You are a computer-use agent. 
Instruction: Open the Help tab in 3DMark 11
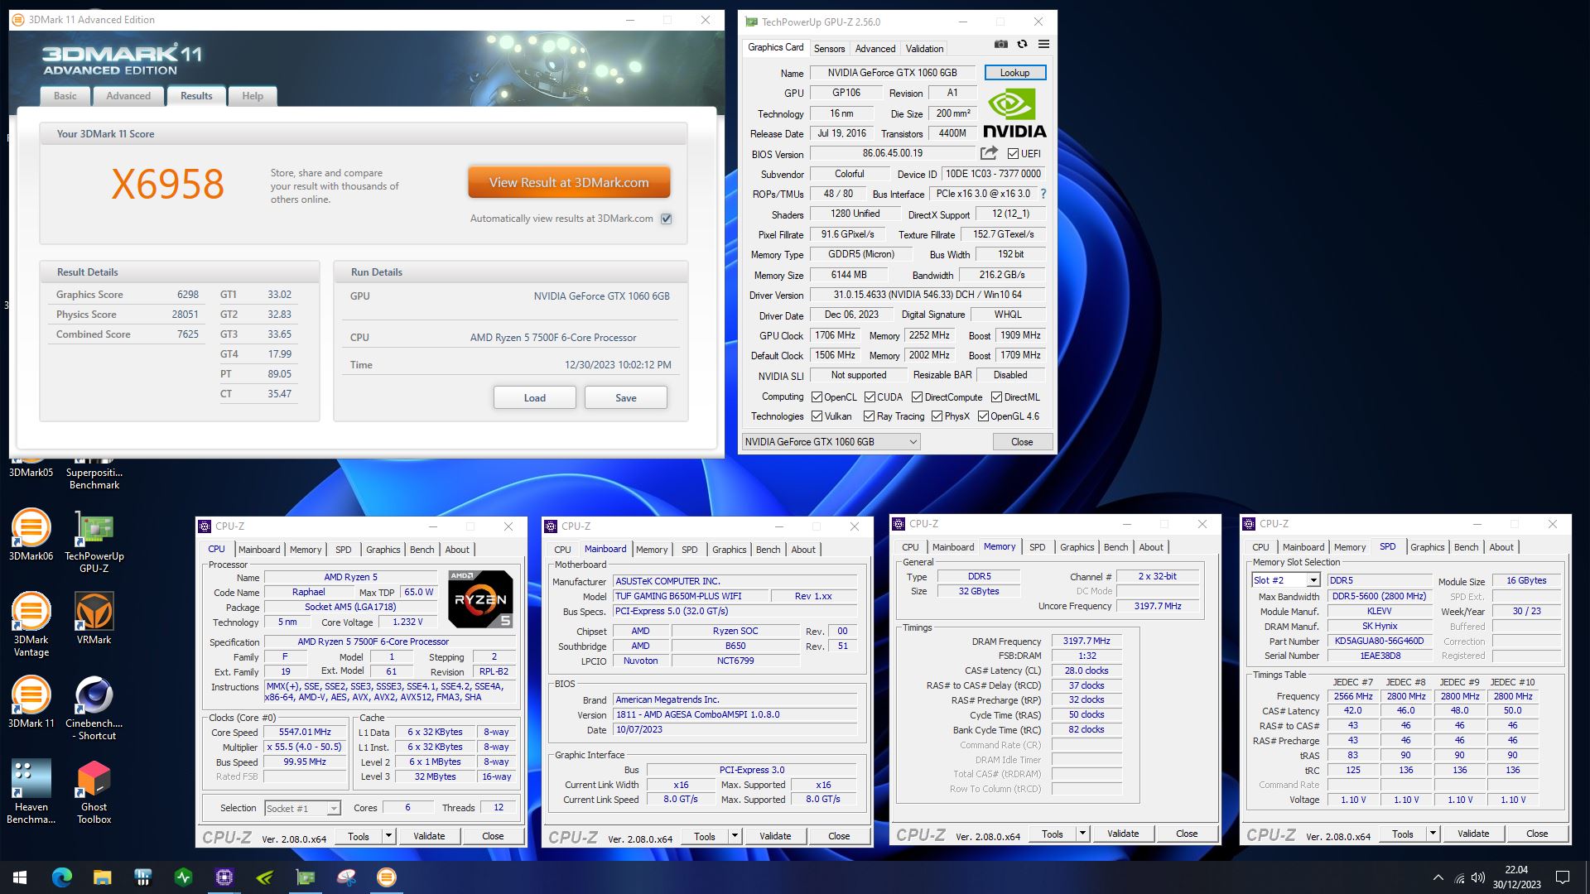click(x=253, y=96)
